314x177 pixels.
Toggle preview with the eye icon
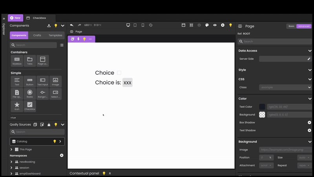pos(215,25)
